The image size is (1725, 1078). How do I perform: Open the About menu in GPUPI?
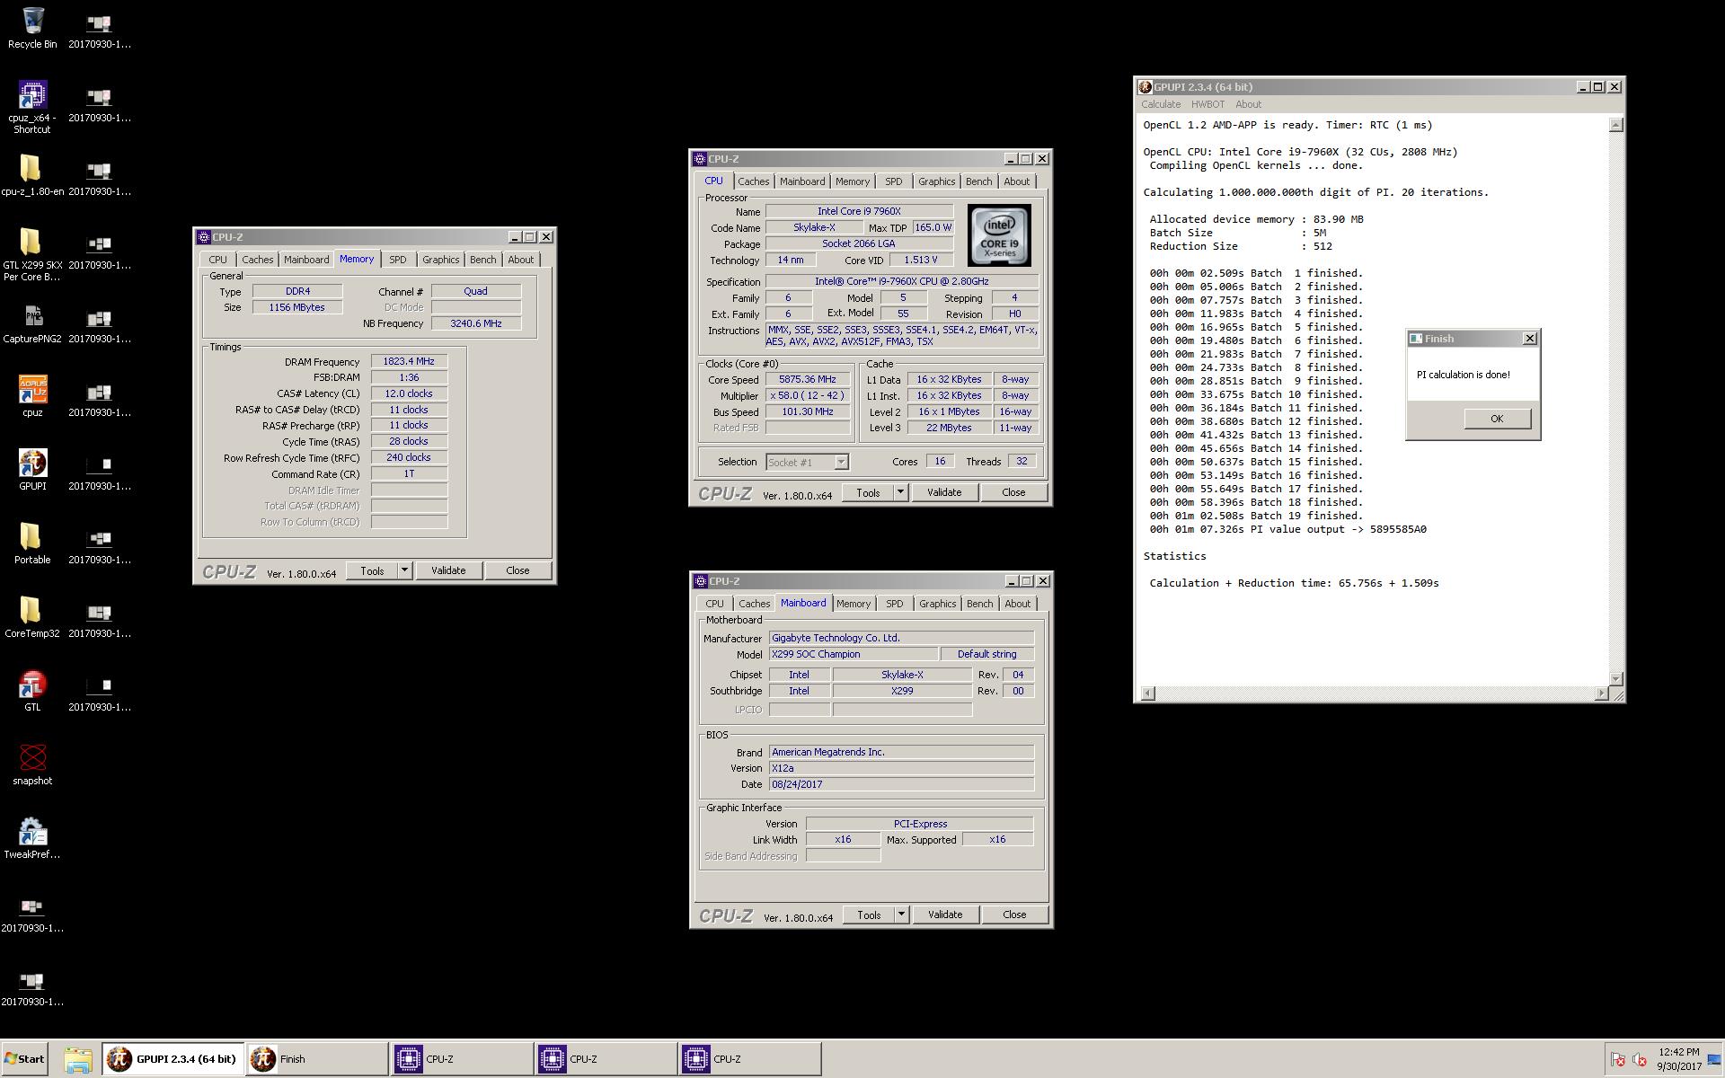[1248, 104]
